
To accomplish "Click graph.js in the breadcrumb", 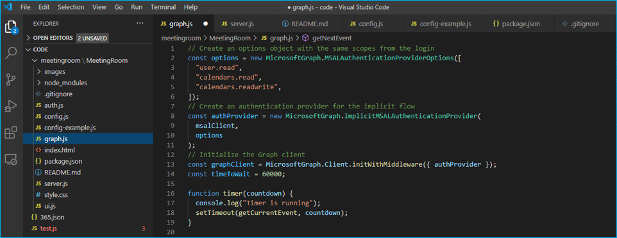I will point(282,38).
